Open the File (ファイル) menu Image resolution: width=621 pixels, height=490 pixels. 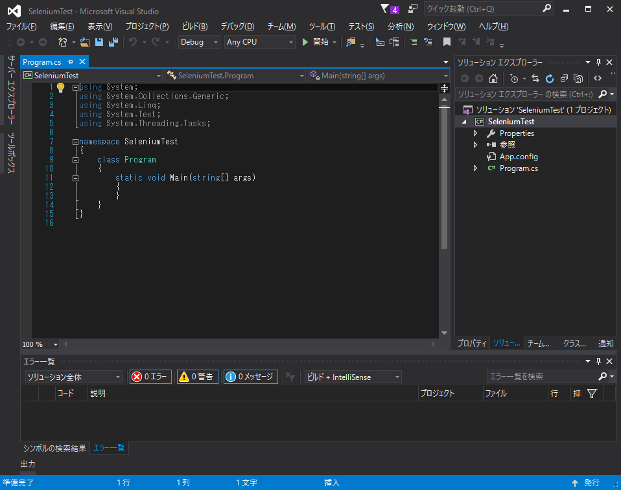pos(21,27)
